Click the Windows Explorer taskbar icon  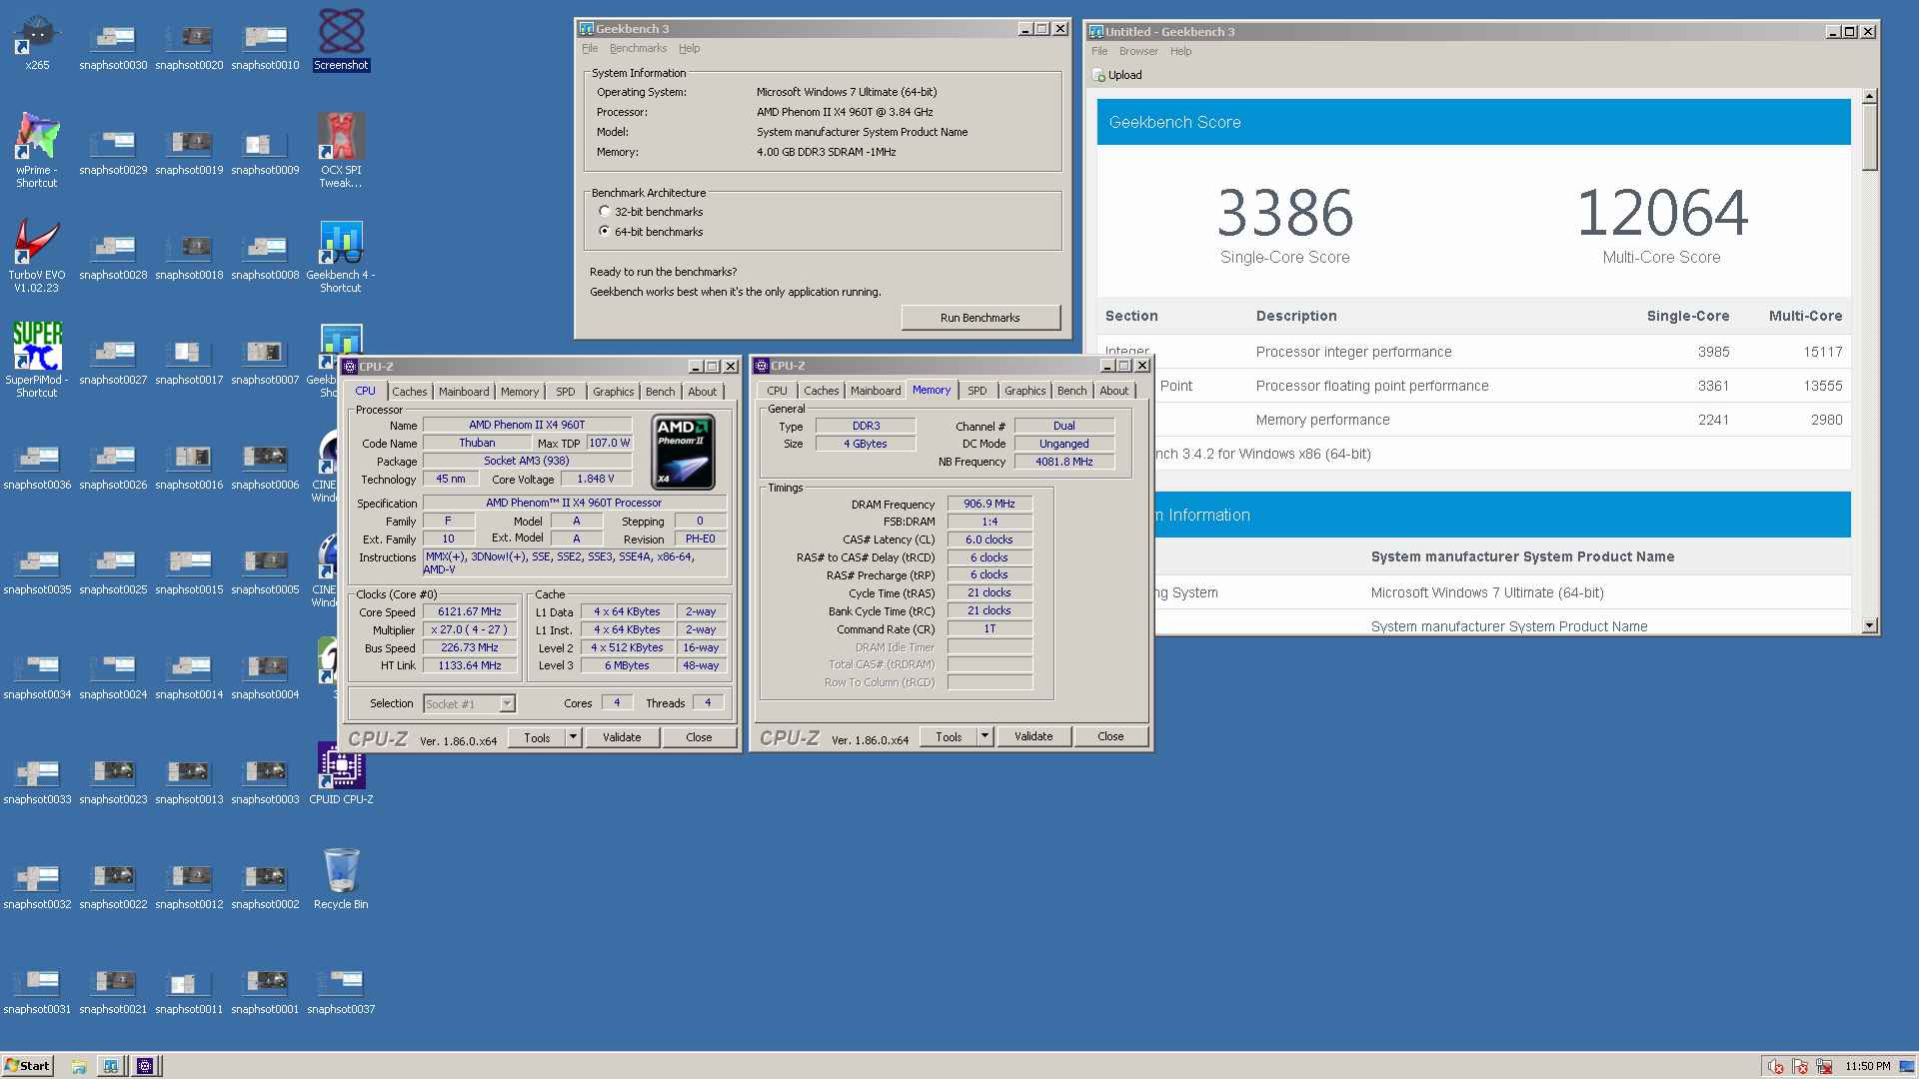(x=79, y=1066)
